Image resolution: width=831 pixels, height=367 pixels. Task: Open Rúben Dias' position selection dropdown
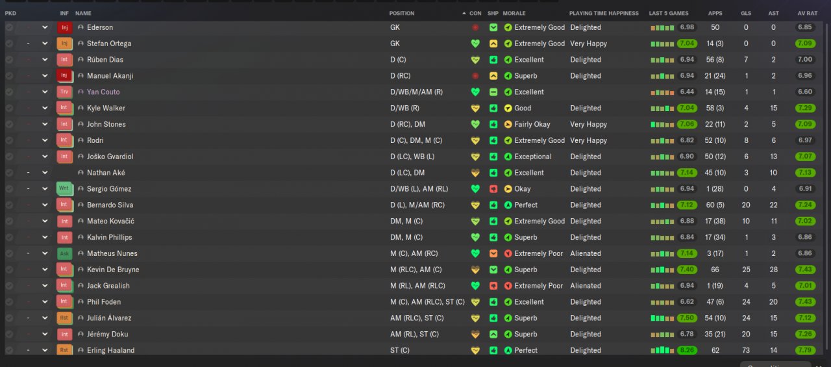coord(45,60)
